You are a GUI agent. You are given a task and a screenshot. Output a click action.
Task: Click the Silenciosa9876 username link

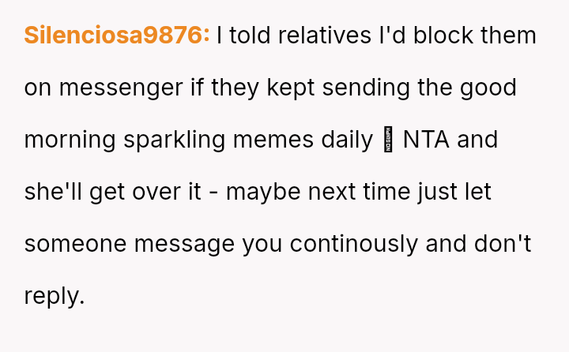117,36
